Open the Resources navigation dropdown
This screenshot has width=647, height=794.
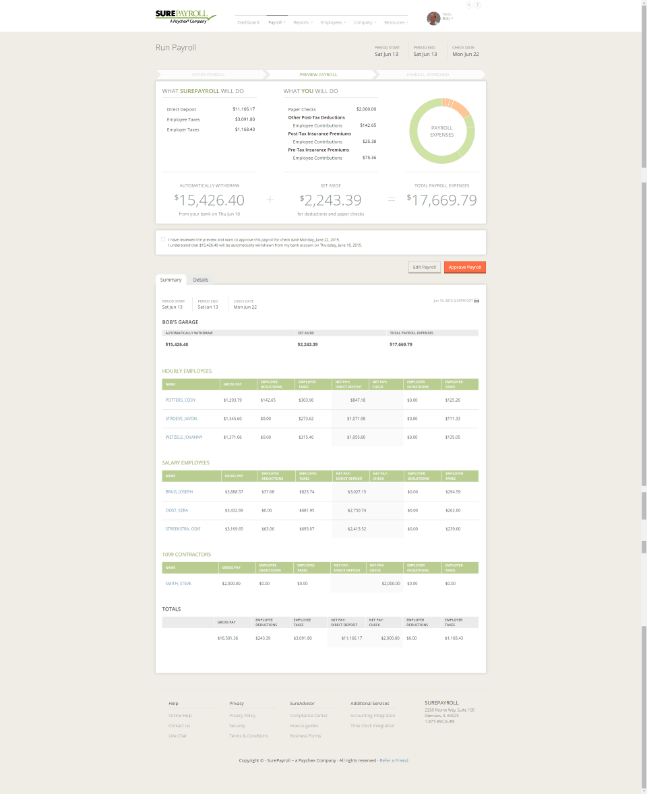pos(396,22)
